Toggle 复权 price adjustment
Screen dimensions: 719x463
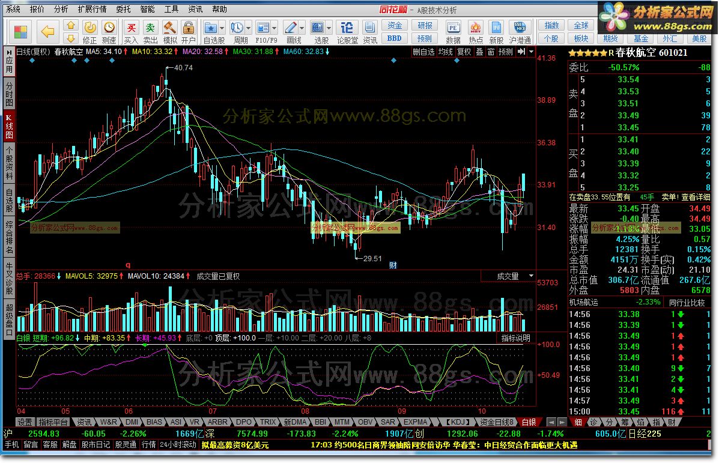coord(464,52)
